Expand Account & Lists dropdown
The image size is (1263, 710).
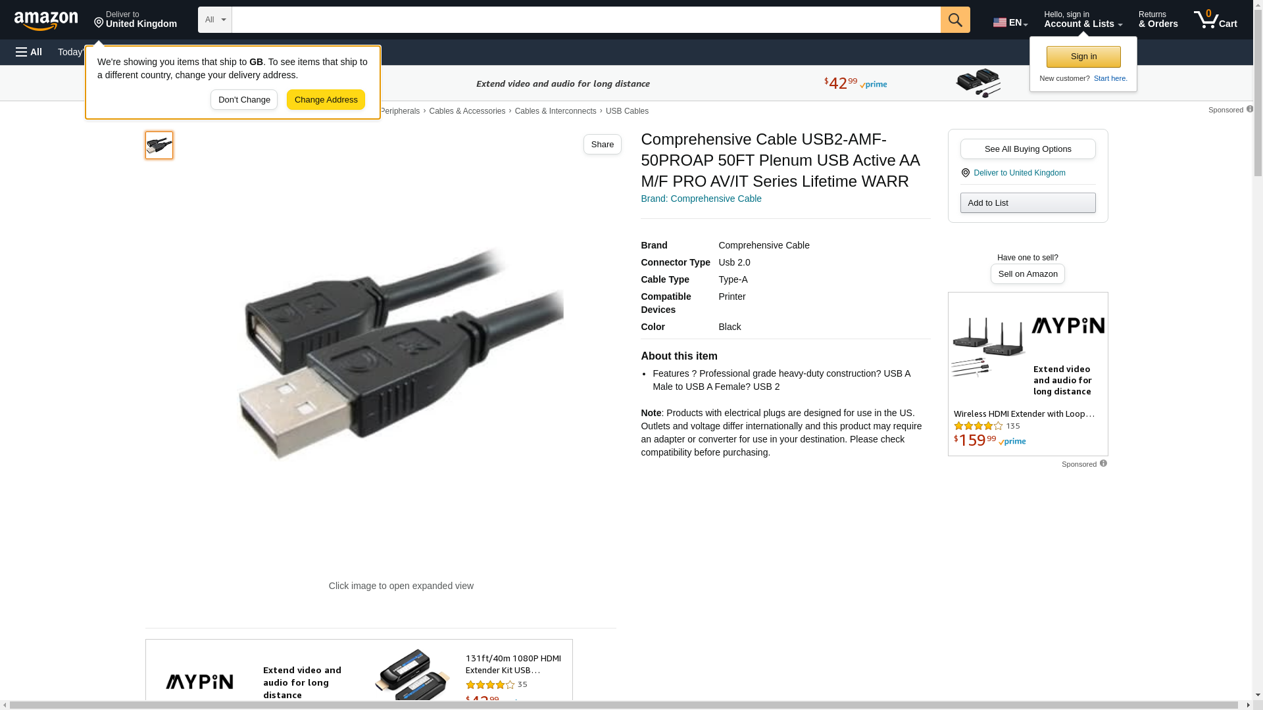tap(1083, 20)
